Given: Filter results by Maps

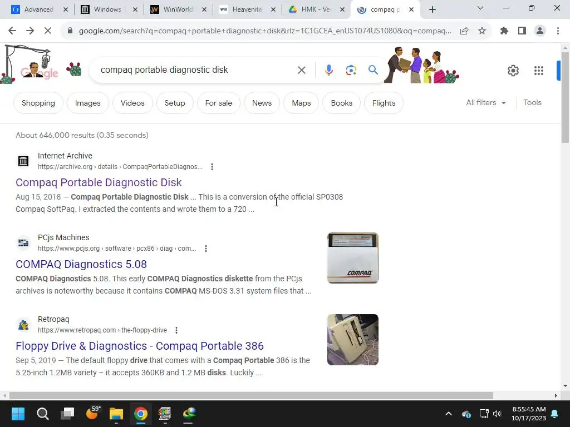Looking at the screenshot, I should point(301,103).
